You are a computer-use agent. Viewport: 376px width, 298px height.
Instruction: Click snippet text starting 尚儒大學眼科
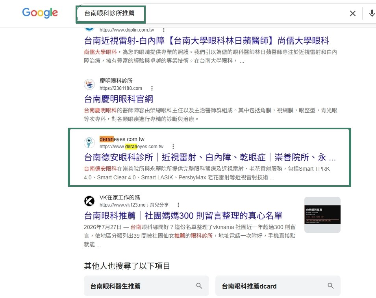click(x=211, y=56)
